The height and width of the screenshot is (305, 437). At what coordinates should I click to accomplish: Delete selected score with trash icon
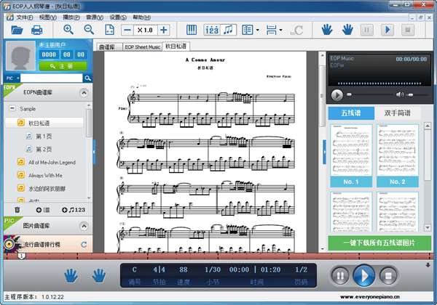tap(17, 210)
